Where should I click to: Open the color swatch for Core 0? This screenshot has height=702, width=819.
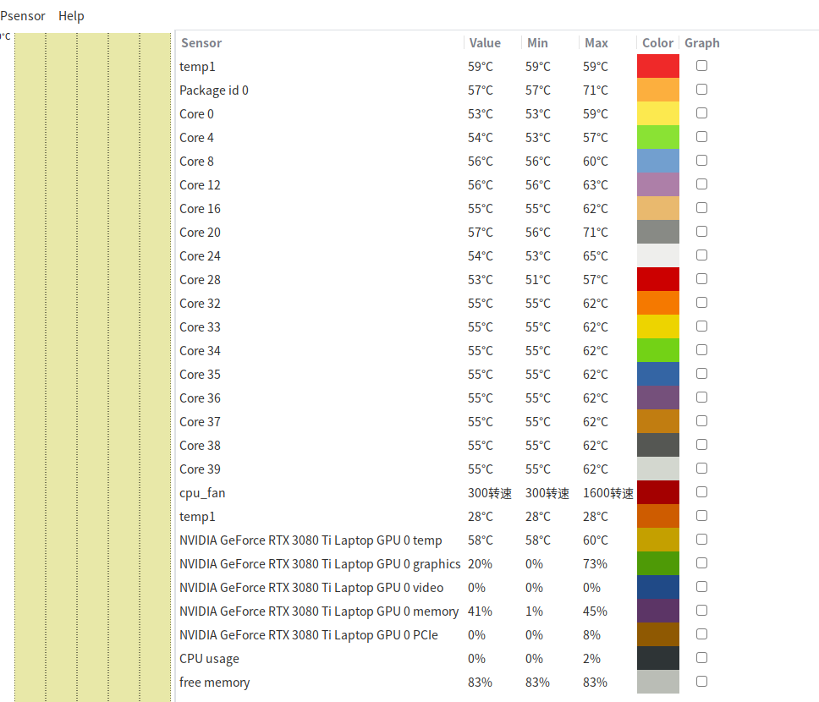click(657, 113)
